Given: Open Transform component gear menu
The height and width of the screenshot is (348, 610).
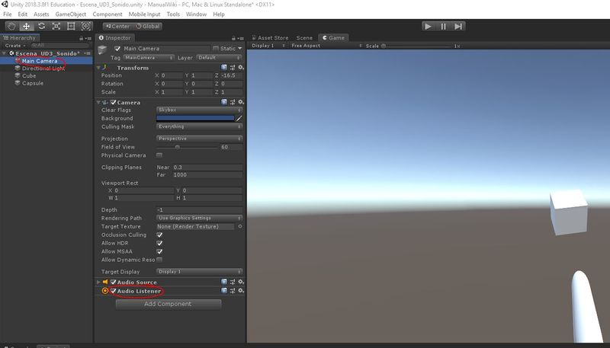Looking at the screenshot, I should [x=241, y=68].
